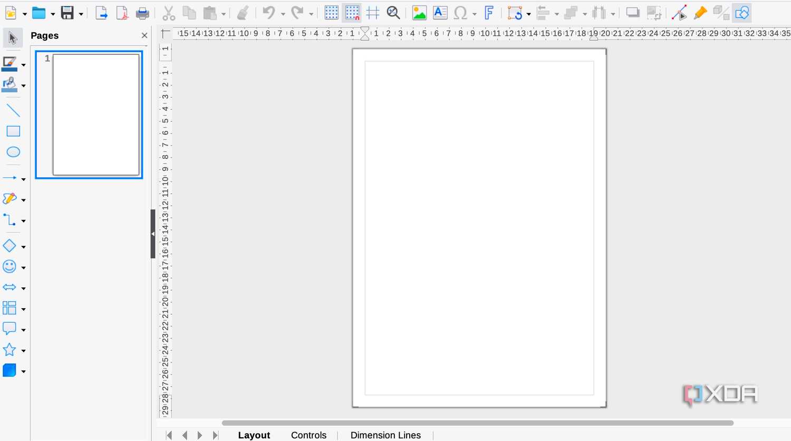Select the Callouts speech bubble tool

[x=9, y=329]
